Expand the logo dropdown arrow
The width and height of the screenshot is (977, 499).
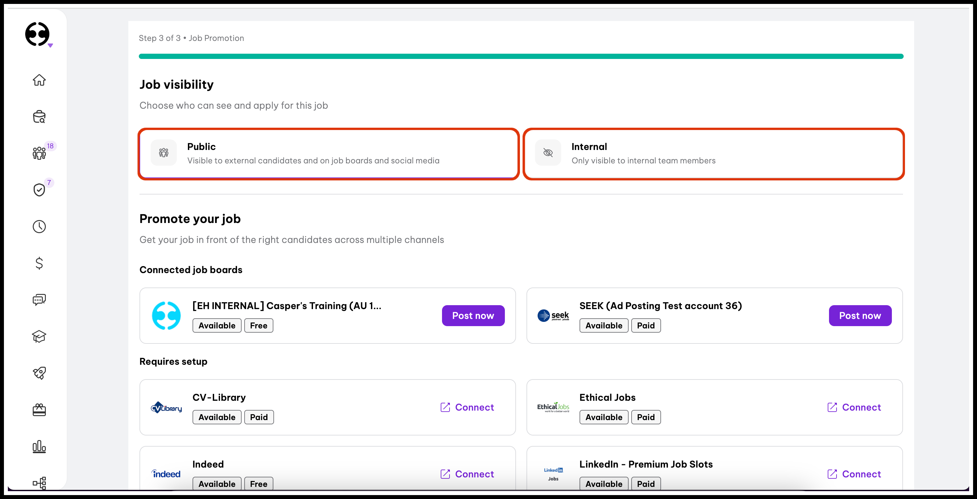[x=50, y=46]
